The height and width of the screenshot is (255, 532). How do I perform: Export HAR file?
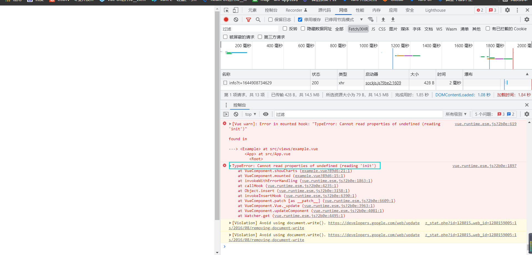(393, 19)
